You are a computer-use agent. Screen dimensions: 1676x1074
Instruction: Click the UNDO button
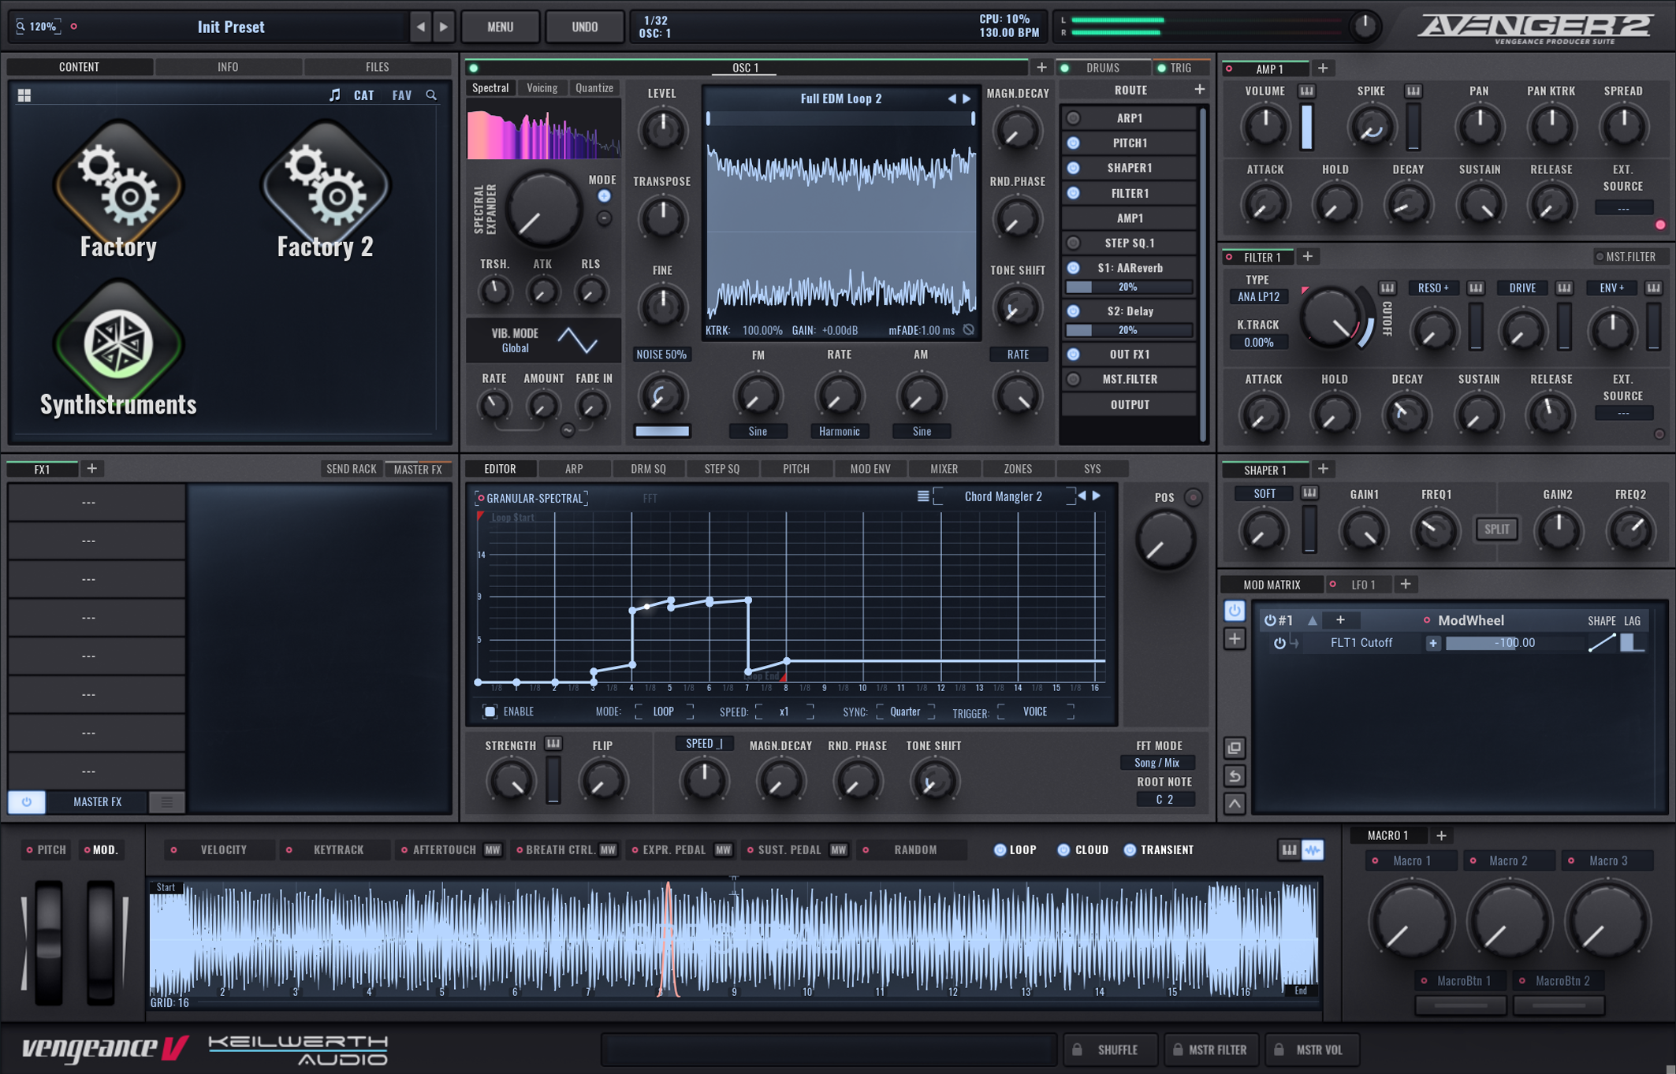point(584,27)
